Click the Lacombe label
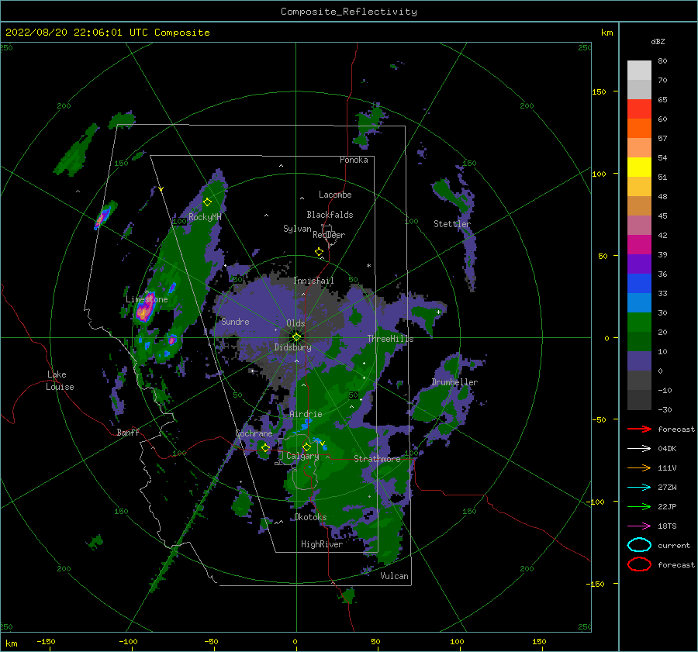The width and height of the screenshot is (698, 652). click(335, 195)
